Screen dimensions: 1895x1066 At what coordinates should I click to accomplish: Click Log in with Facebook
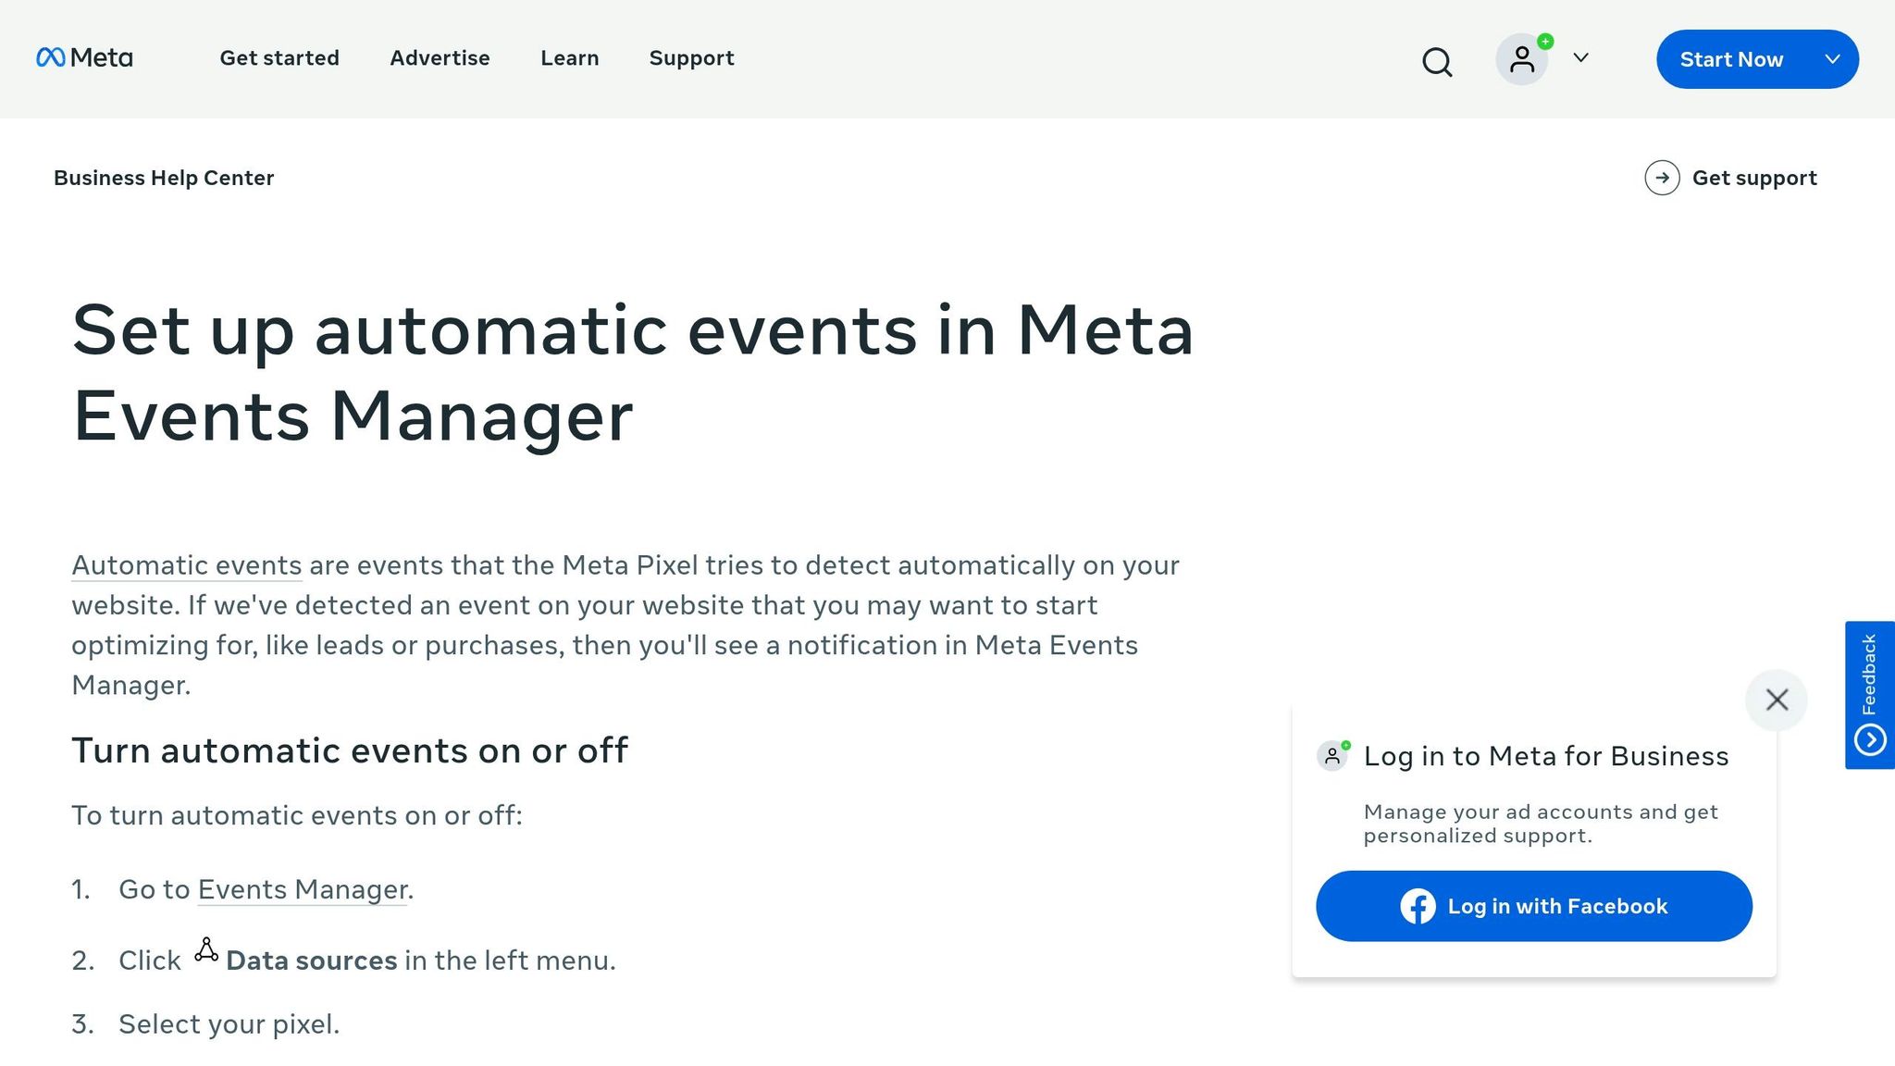click(1532, 906)
